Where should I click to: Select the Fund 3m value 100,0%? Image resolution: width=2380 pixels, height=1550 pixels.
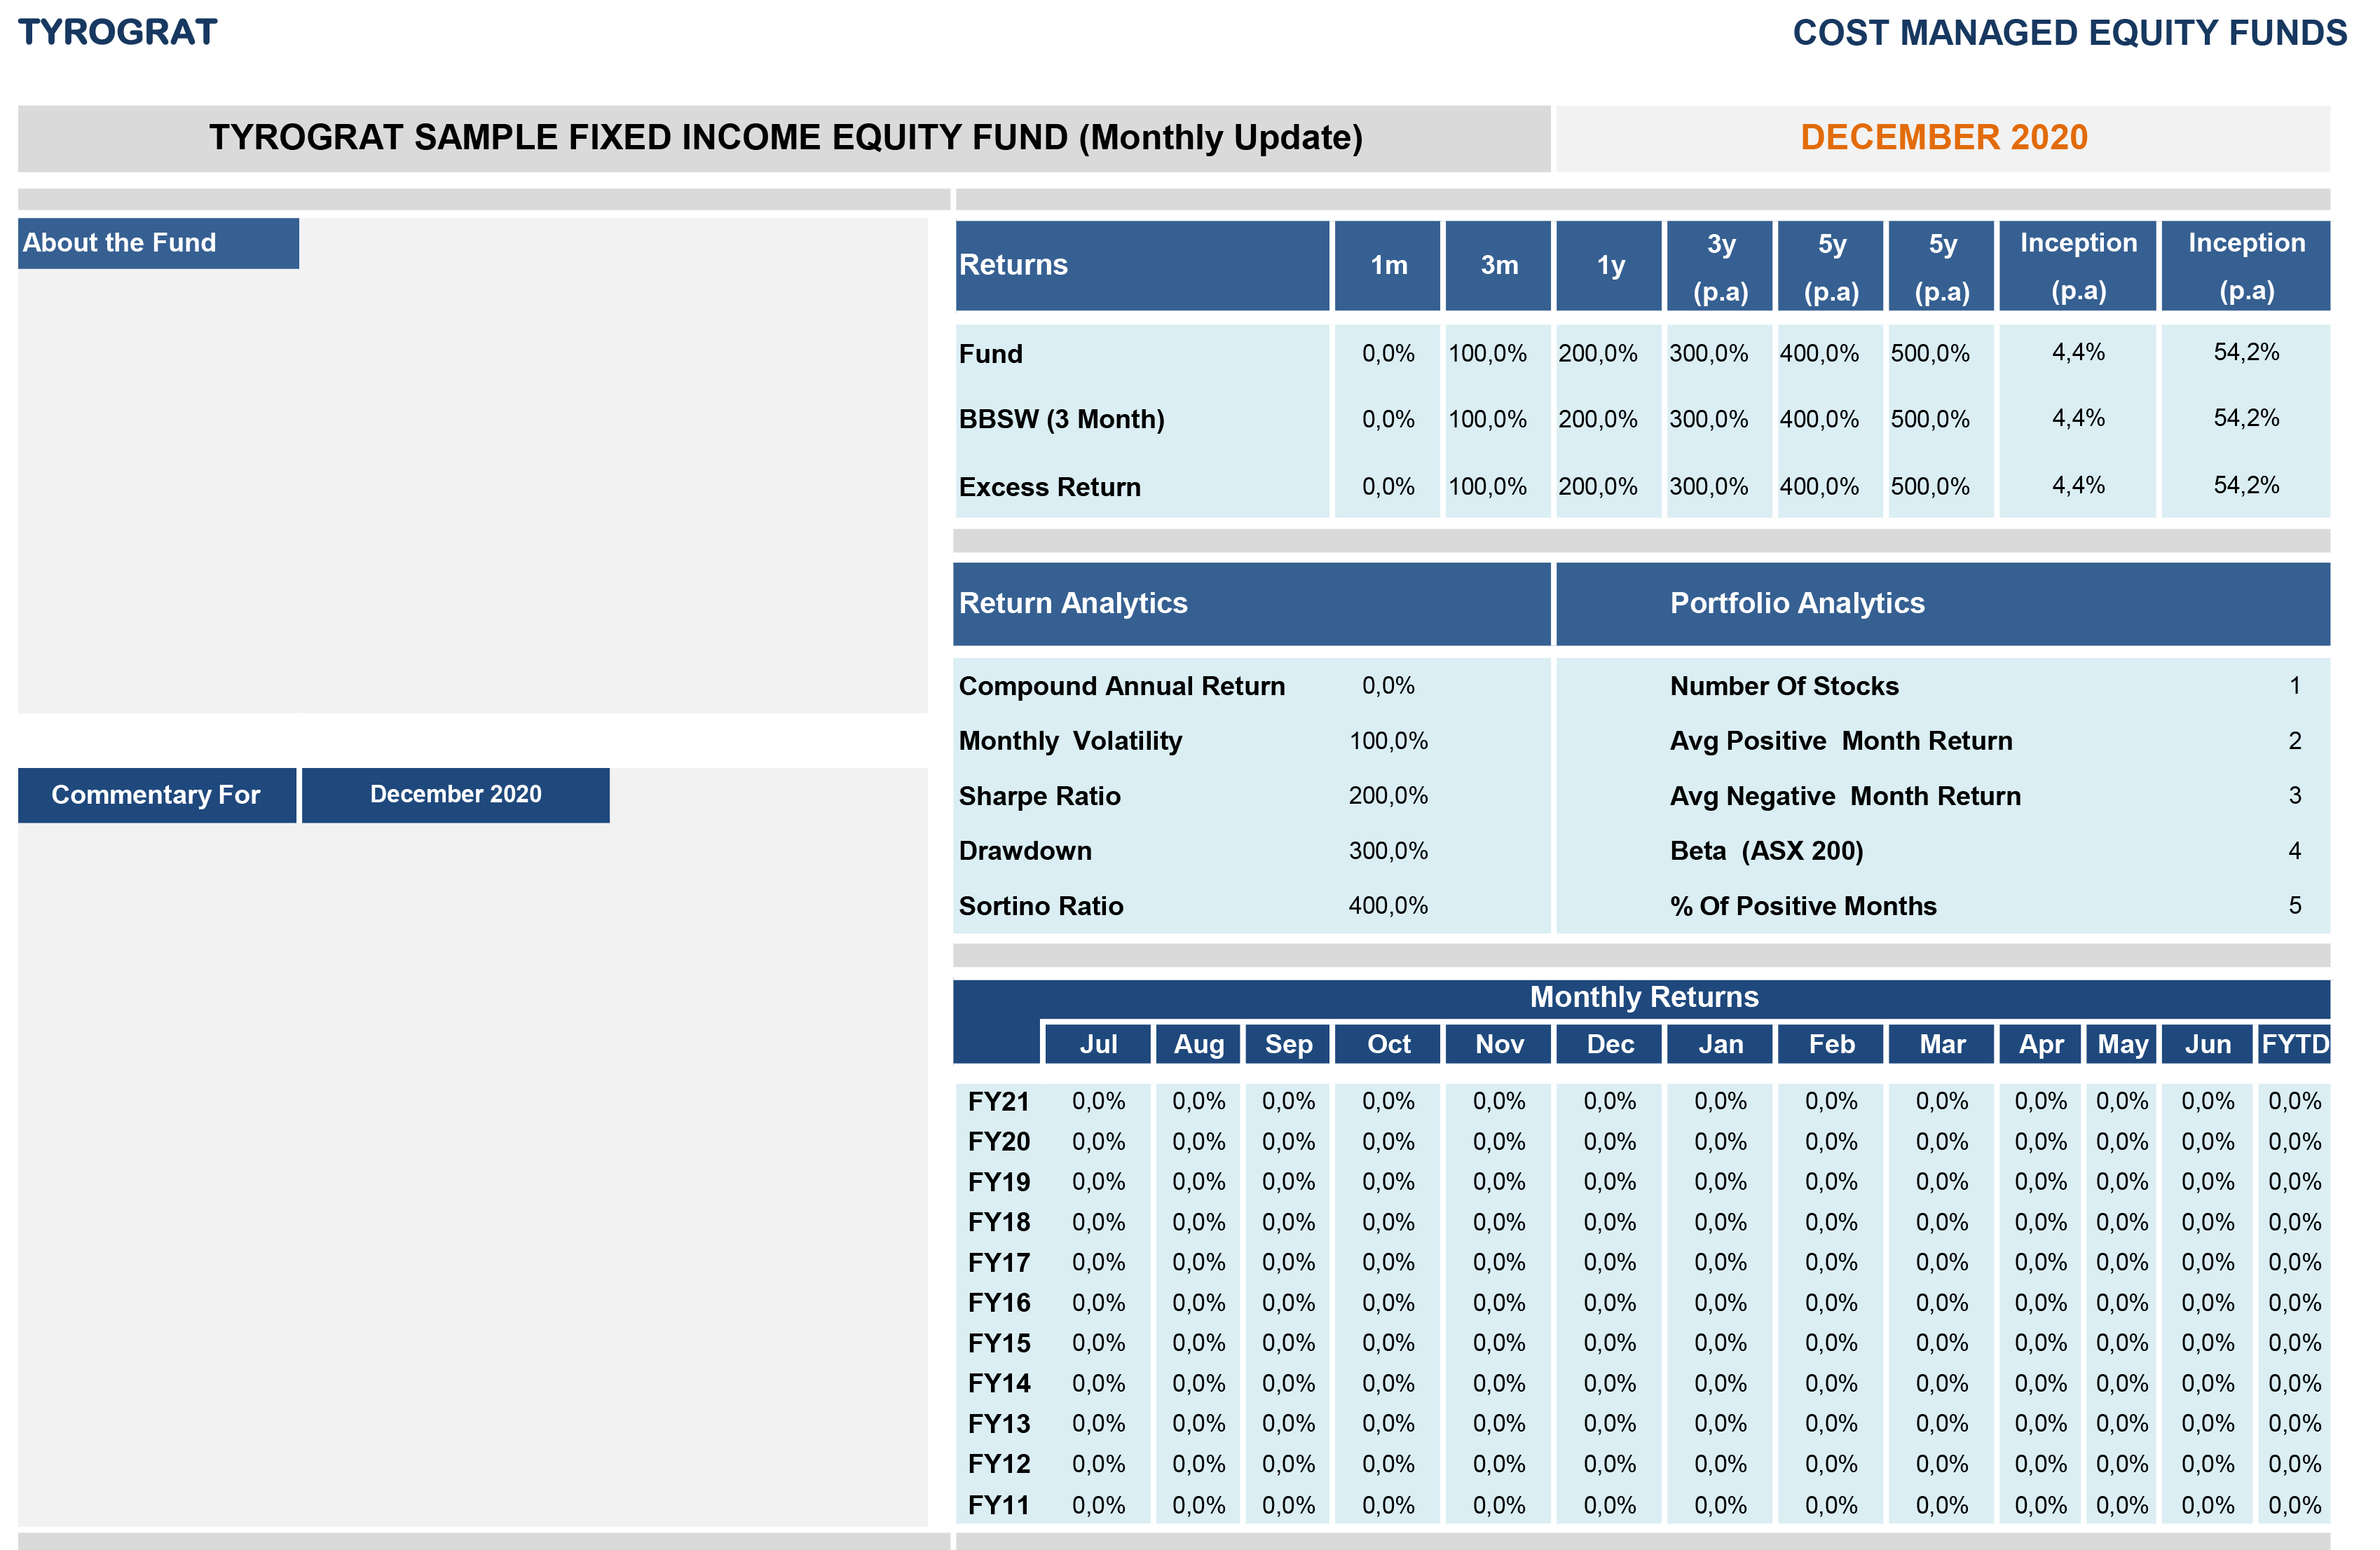tap(1488, 354)
